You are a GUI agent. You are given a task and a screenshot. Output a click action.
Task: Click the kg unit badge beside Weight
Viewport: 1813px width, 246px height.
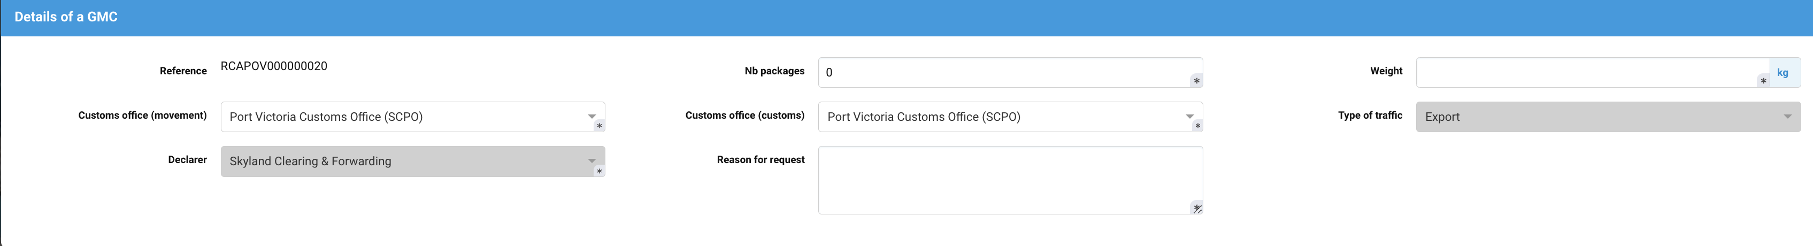coord(1783,72)
